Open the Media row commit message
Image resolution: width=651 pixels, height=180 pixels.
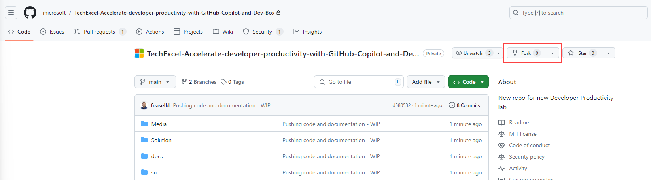(x=331, y=124)
